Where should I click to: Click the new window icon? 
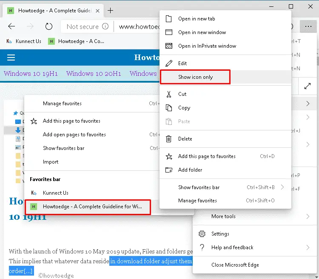coord(169,32)
